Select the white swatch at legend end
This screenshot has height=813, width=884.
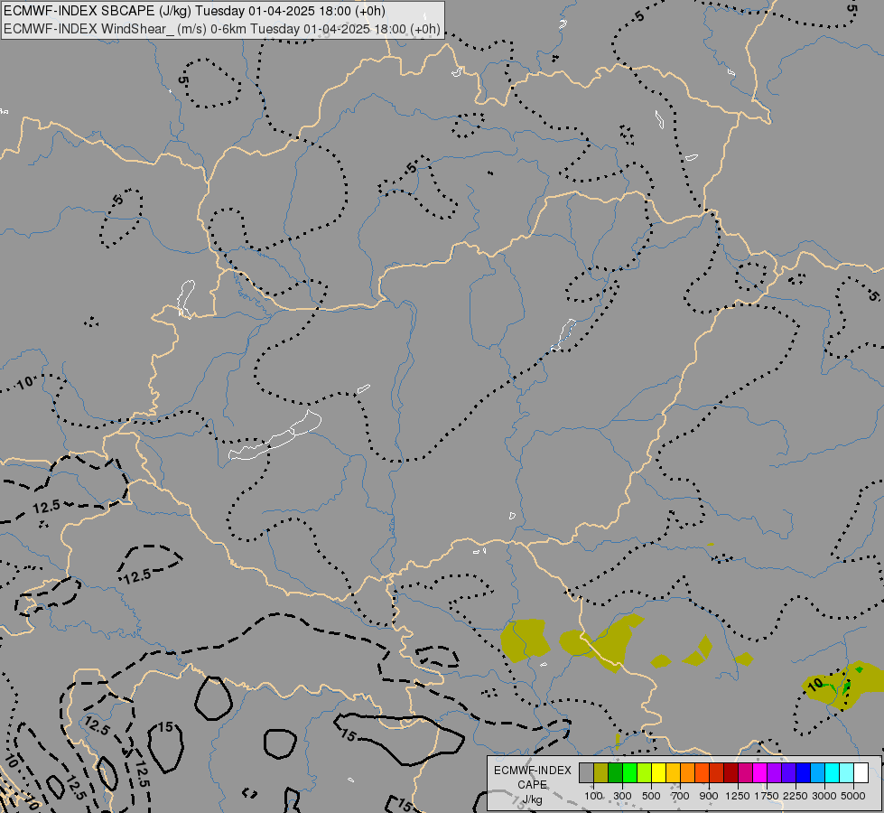coord(861,772)
